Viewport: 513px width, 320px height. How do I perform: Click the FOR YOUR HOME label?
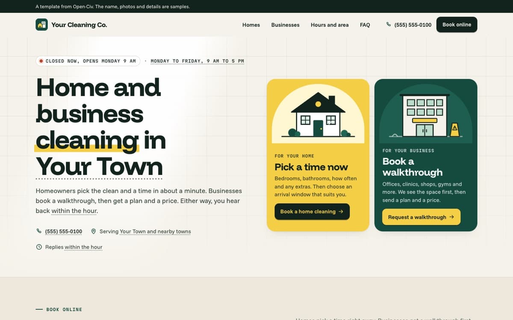coord(294,156)
